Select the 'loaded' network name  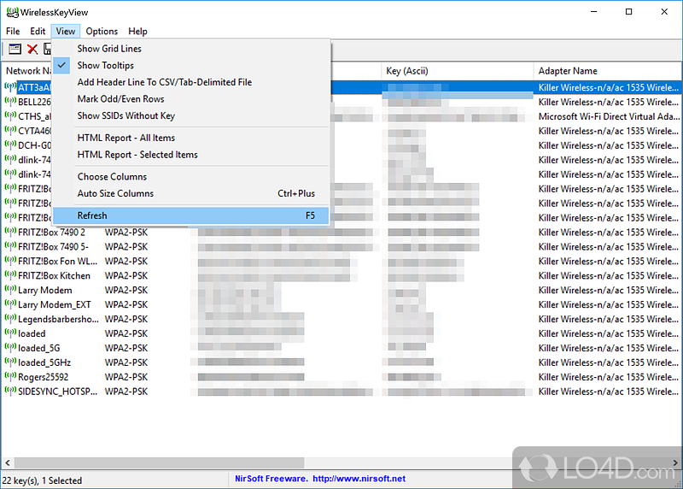(32, 333)
